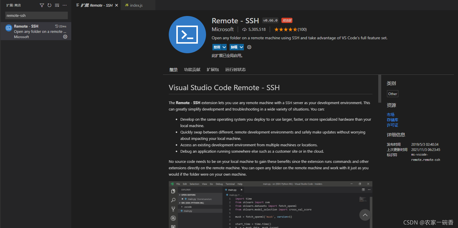
Task: Expand the 卸载 uninstall dropdown arrow
Action: (242, 47)
